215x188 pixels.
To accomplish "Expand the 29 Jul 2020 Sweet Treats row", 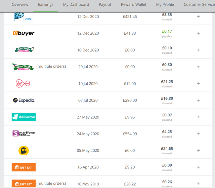I will 198,67.
